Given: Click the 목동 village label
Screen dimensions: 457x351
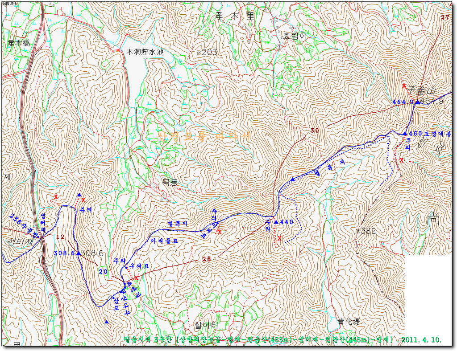Looking at the screenshot, I should (x=170, y=182).
